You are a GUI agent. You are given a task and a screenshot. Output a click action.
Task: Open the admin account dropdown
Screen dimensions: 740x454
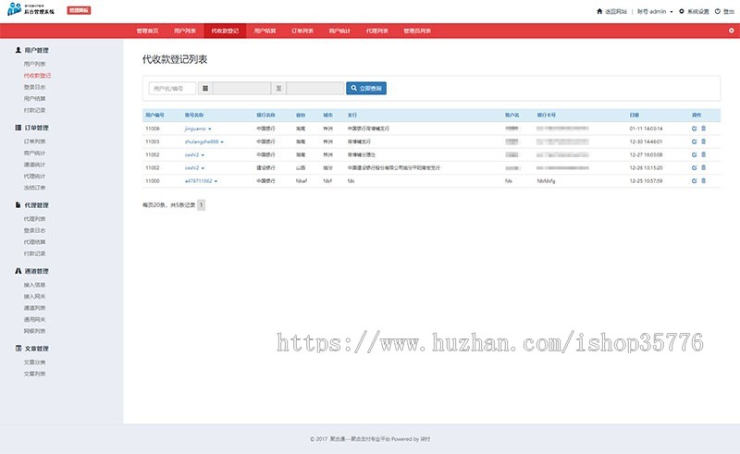pos(655,12)
